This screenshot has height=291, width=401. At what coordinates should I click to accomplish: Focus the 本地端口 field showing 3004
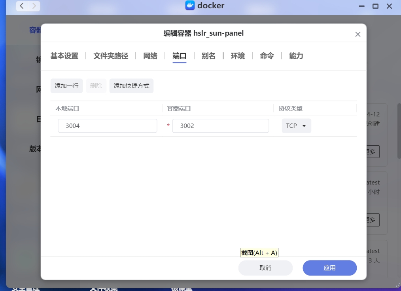coord(107,126)
